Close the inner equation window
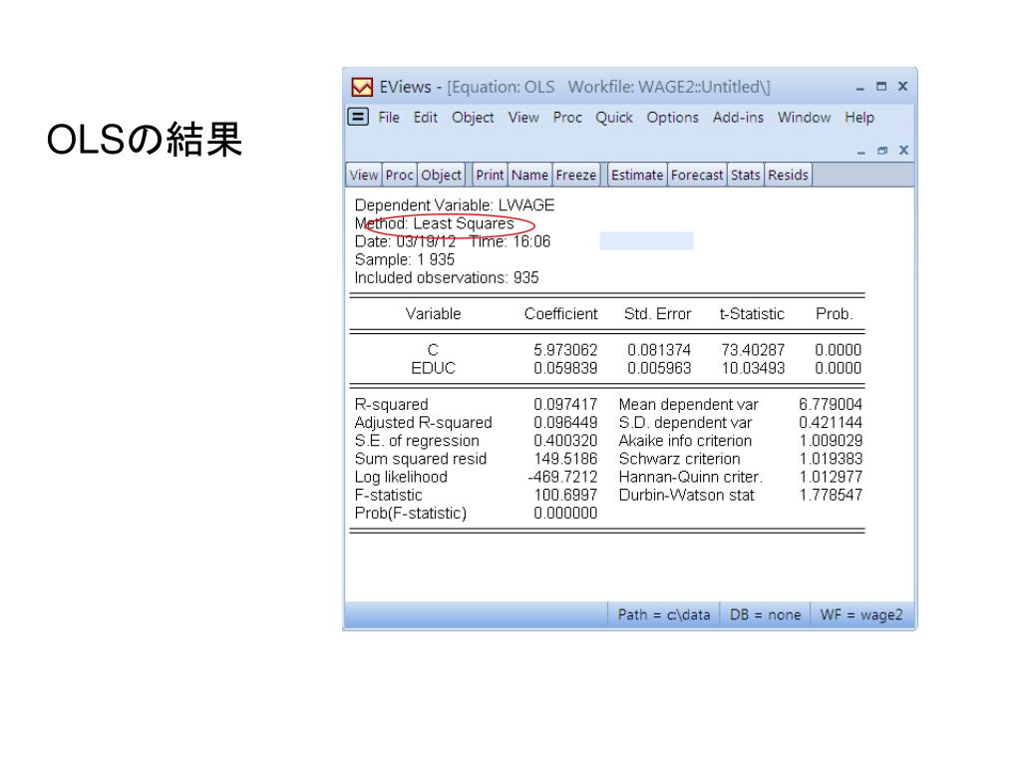 903,150
